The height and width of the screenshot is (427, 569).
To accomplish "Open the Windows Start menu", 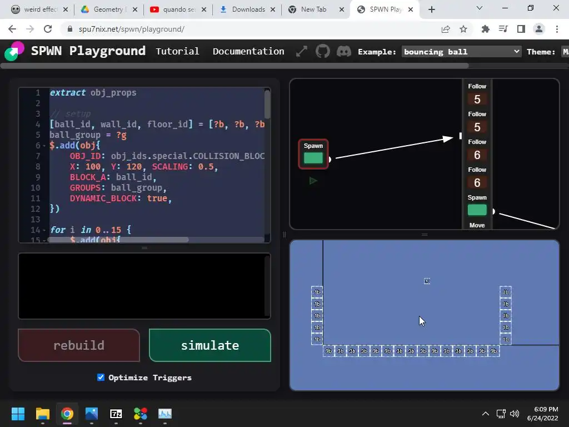I will tap(18, 414).
